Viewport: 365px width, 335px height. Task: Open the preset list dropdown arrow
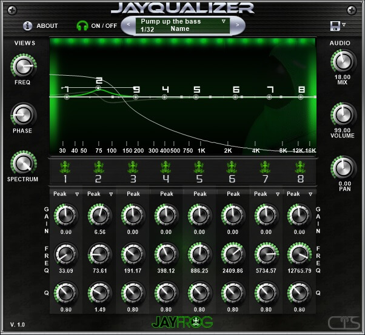point(224,21)
